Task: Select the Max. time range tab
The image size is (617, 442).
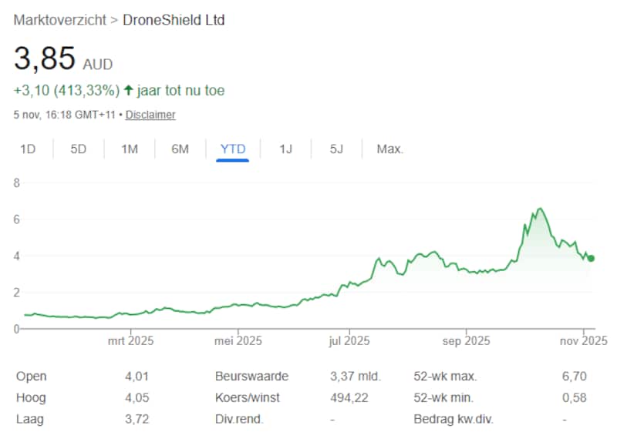Action: pyautogui.click(x=389, y=149)
